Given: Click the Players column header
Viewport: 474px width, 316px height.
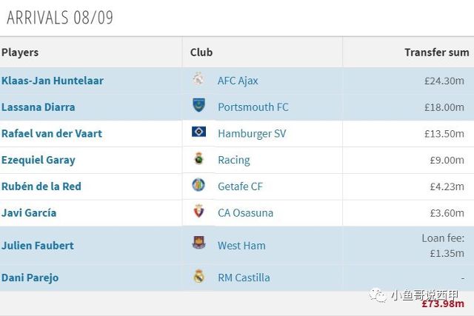Looking at the screenshot, I should coord(20,53).
